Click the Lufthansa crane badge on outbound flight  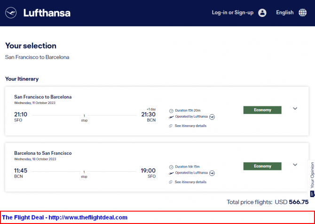coord(212,117)
